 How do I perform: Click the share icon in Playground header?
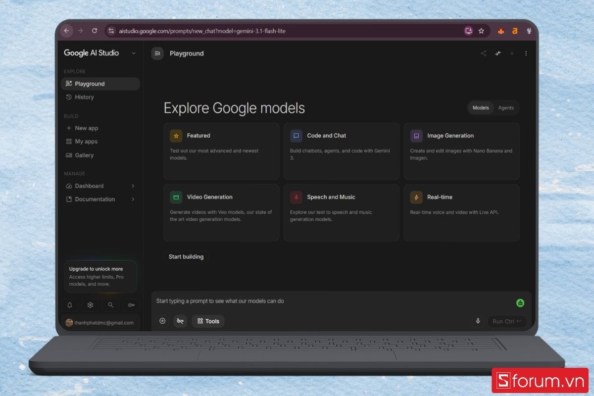(x=484, y=53)
